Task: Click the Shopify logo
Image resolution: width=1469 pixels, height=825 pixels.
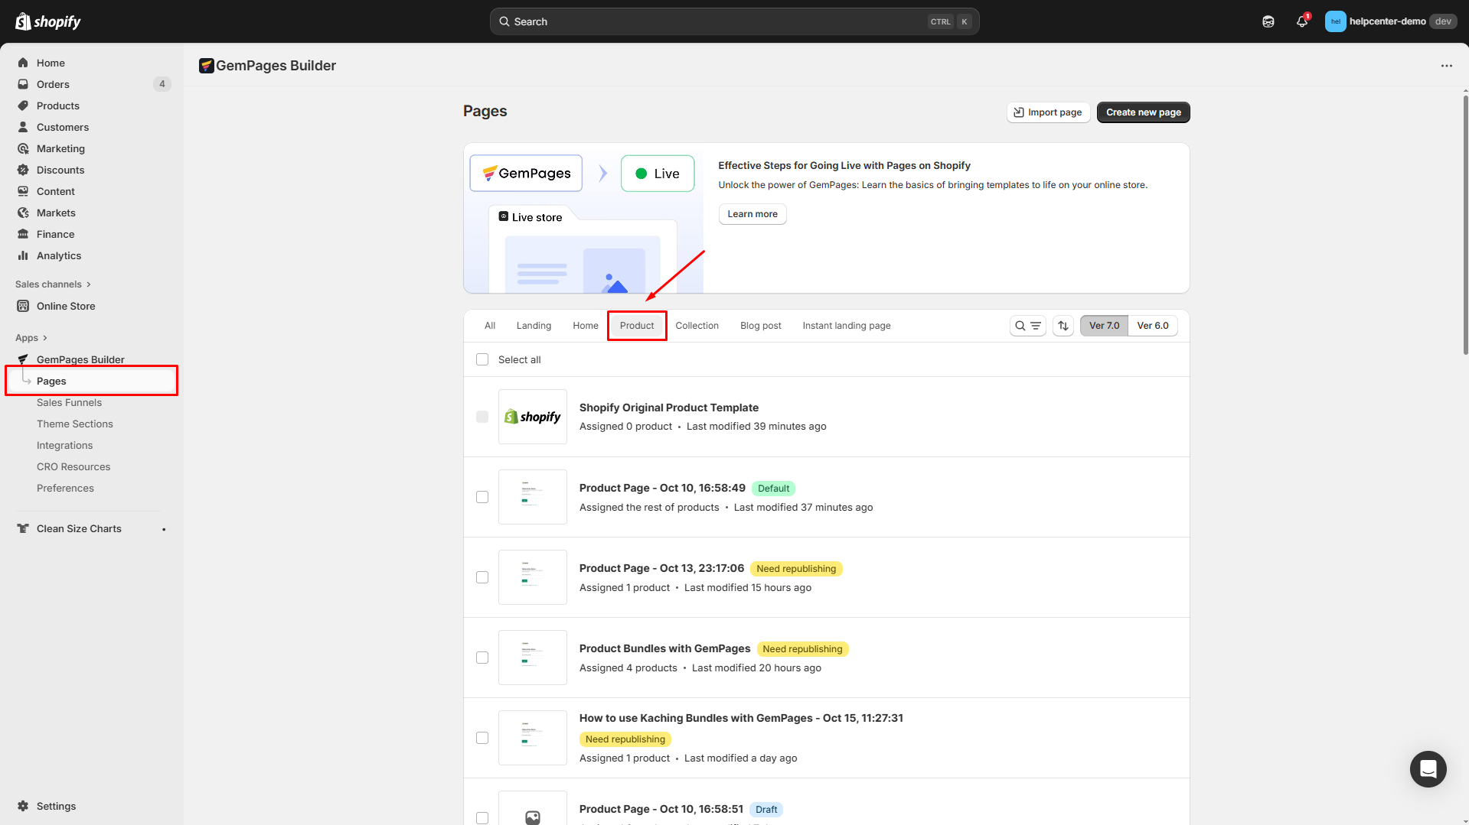Action: (x=48, y=21)
